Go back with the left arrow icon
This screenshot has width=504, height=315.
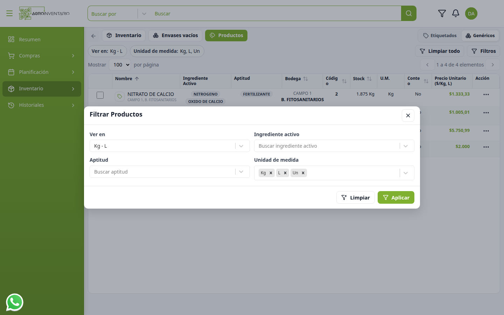[x=93, y=36]
